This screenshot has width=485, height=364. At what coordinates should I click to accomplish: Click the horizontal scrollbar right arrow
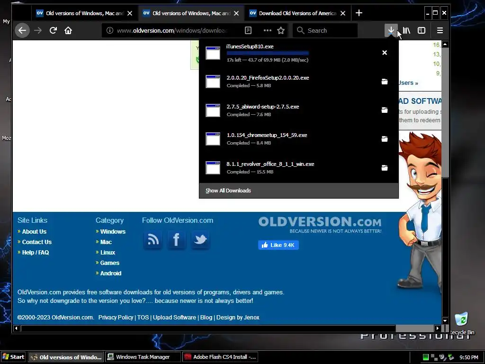pos(437,328)
